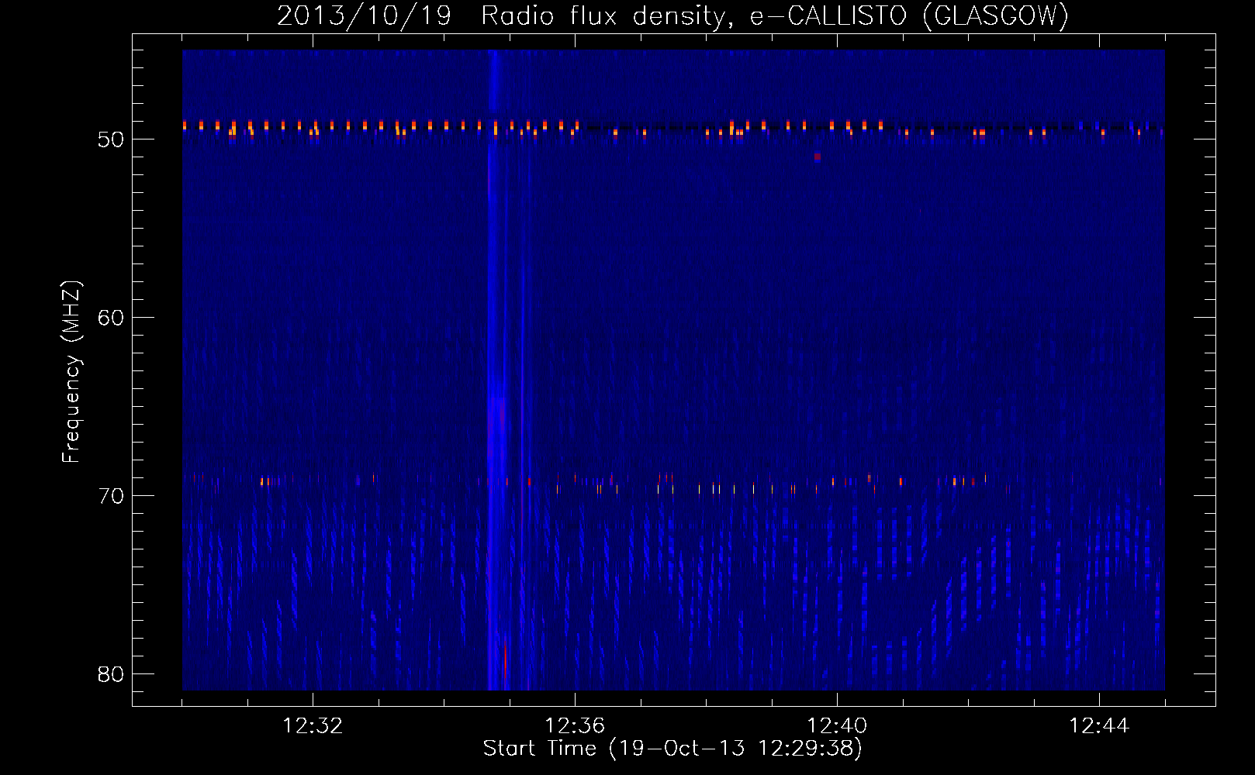Screen dimensions: 1255x775
Task: Click the 12:32 time tick label
Action: pyautogui.click(x=313, y=726)
